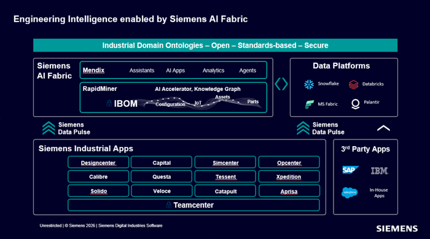Click the SIEMENS logo at bottom right
The image size is (430, 239).
click(x=397, y=229)
